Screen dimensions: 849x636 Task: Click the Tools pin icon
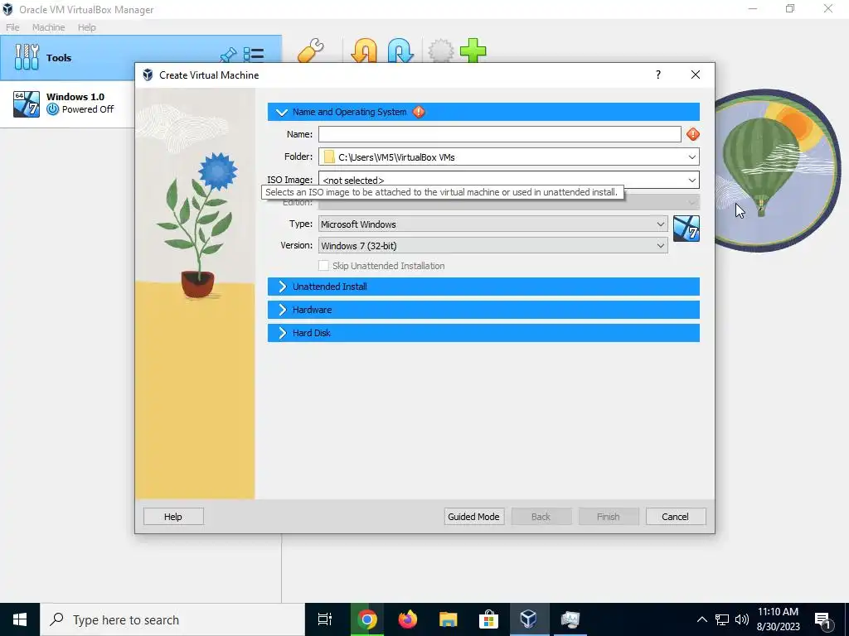coord(228,55)
